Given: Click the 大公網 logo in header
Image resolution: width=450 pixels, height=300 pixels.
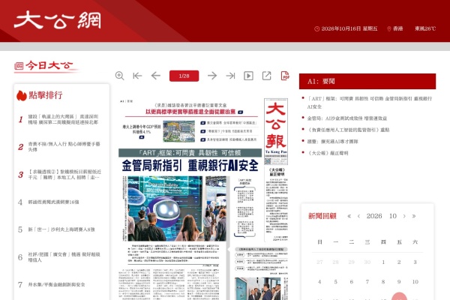Looking at the screenshot, I should coord(58,20).
